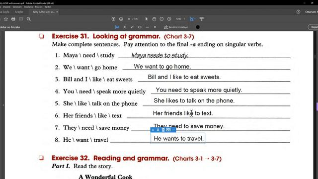Click the zoom in plus icon
318x179 pixels.
coord(169,19)
